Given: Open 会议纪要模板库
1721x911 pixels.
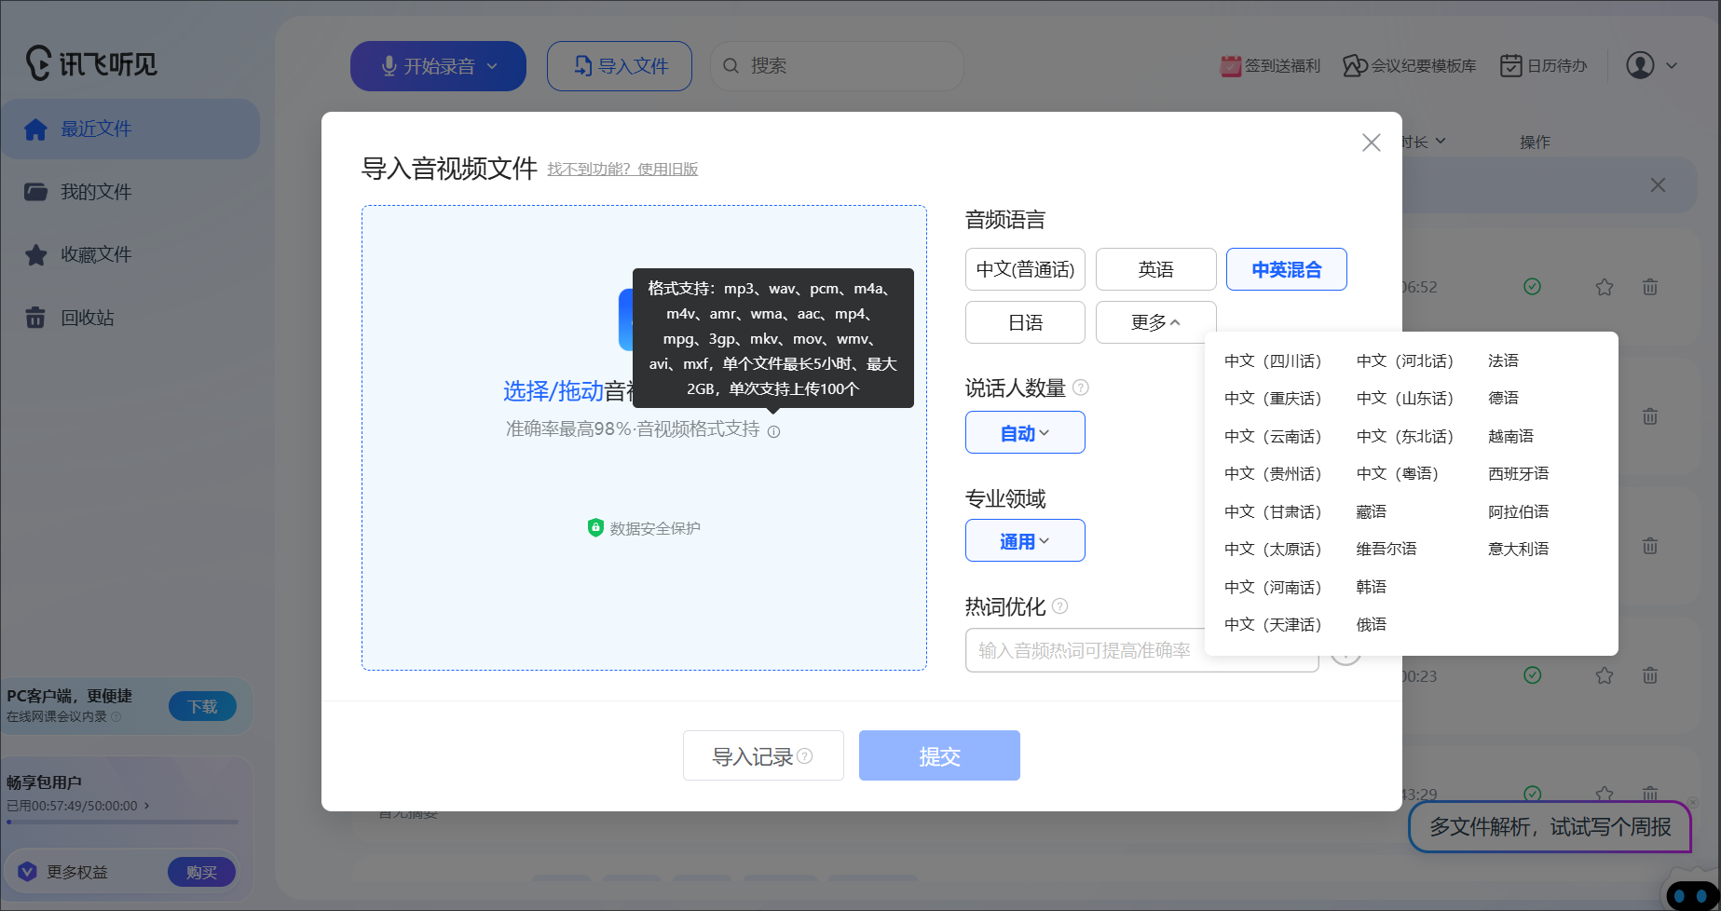Looking at the screenshot, I should [x=1409, y=66].
